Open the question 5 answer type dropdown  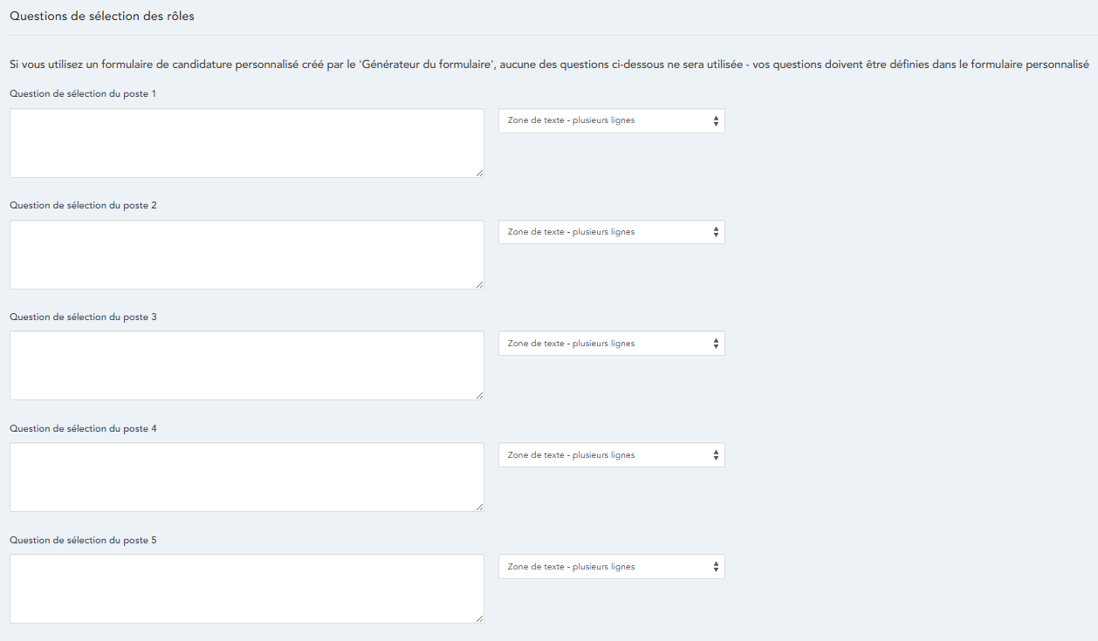(x=611, y=567)
